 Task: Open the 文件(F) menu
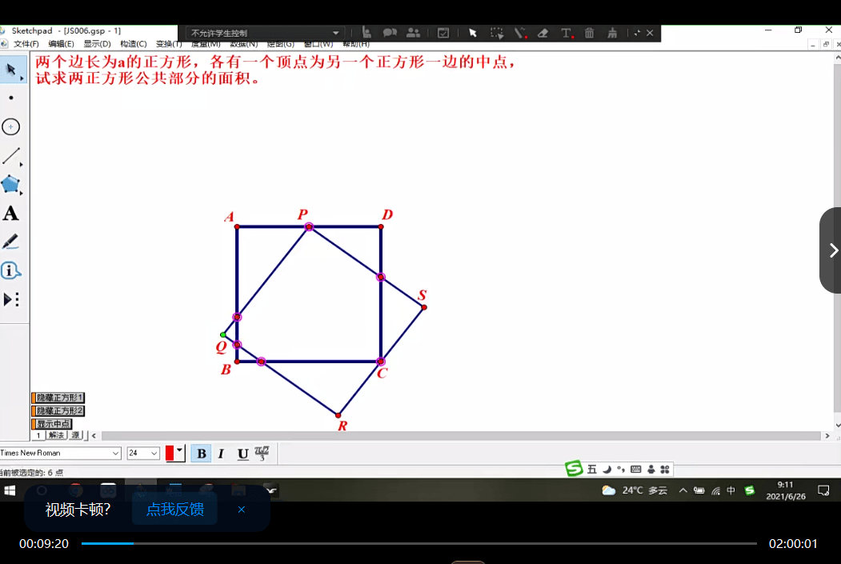tap(26, 44)
